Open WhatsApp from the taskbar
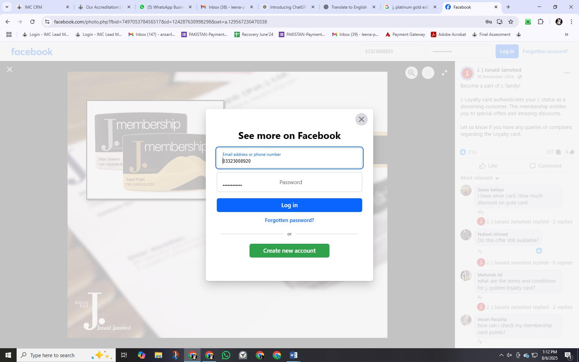 click(x=226, y=355)
